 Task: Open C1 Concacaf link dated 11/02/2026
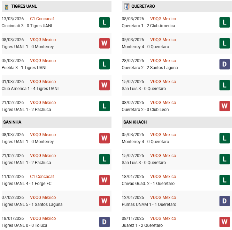pos(42,177)
